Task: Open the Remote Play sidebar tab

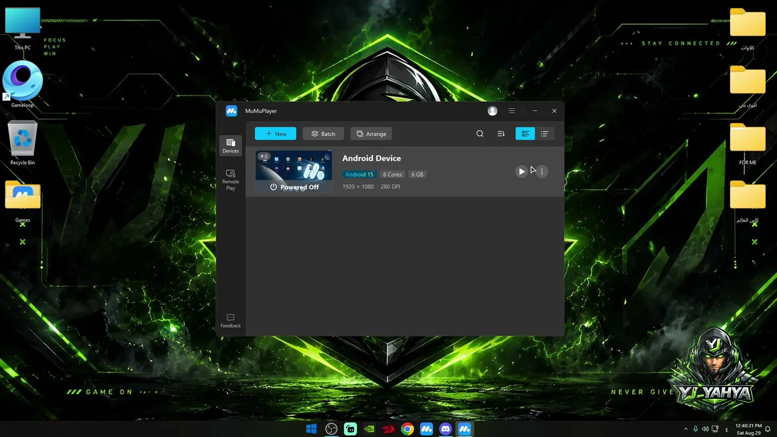Action: click(231, 180)
